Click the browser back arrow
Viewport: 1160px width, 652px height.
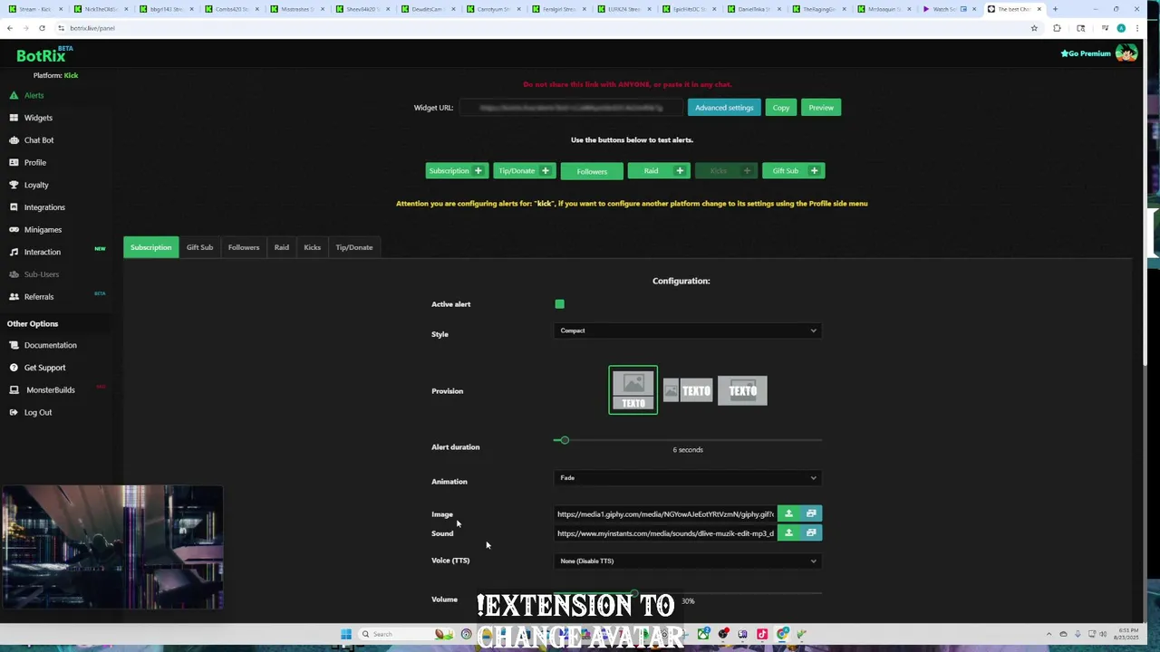pos(10,28)
